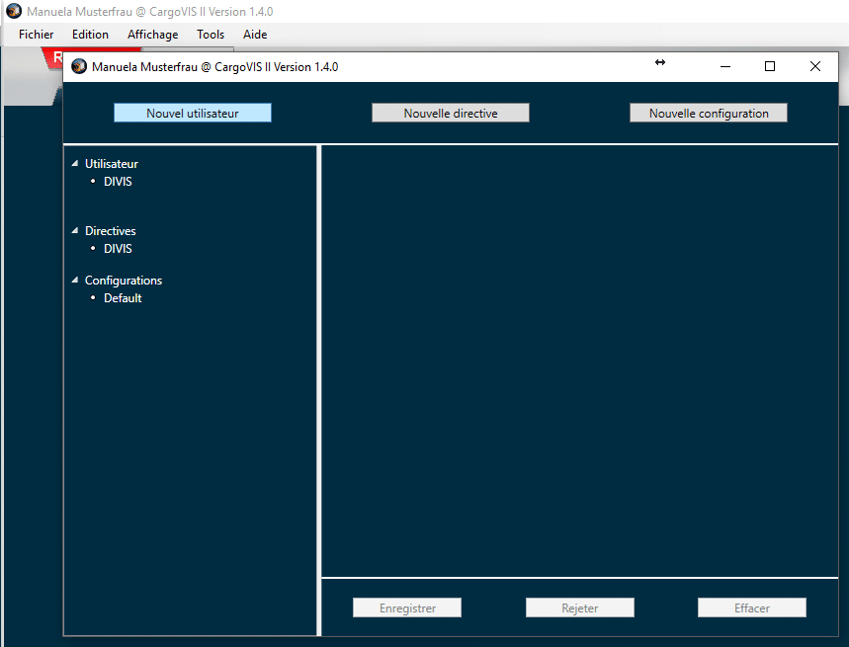Maximize the front CargoVIS dialog
Image resolution: width=849 pixels, height=647 pixels.
coord(770,66)
